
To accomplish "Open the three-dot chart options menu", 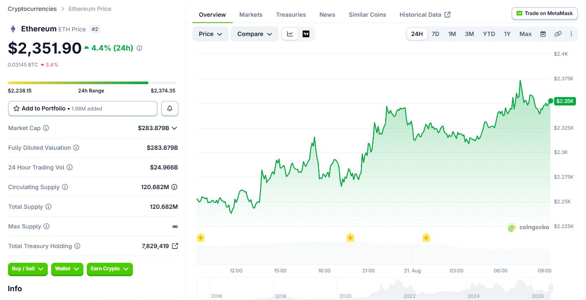I will 571,34.
